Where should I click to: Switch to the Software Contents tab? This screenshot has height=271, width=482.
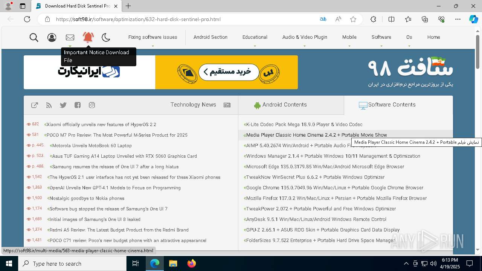[x=398, y=105]
